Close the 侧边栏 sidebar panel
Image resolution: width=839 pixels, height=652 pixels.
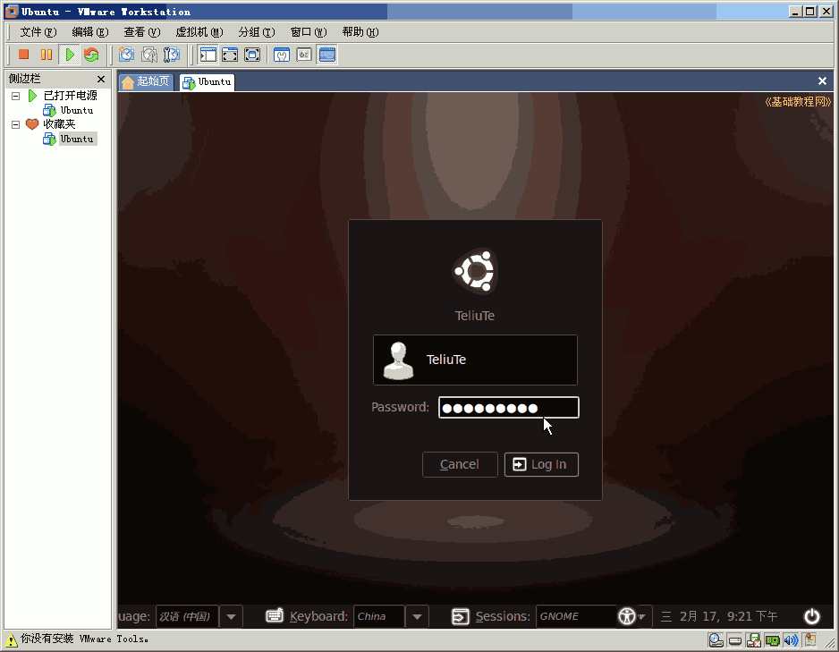[101, 80]
